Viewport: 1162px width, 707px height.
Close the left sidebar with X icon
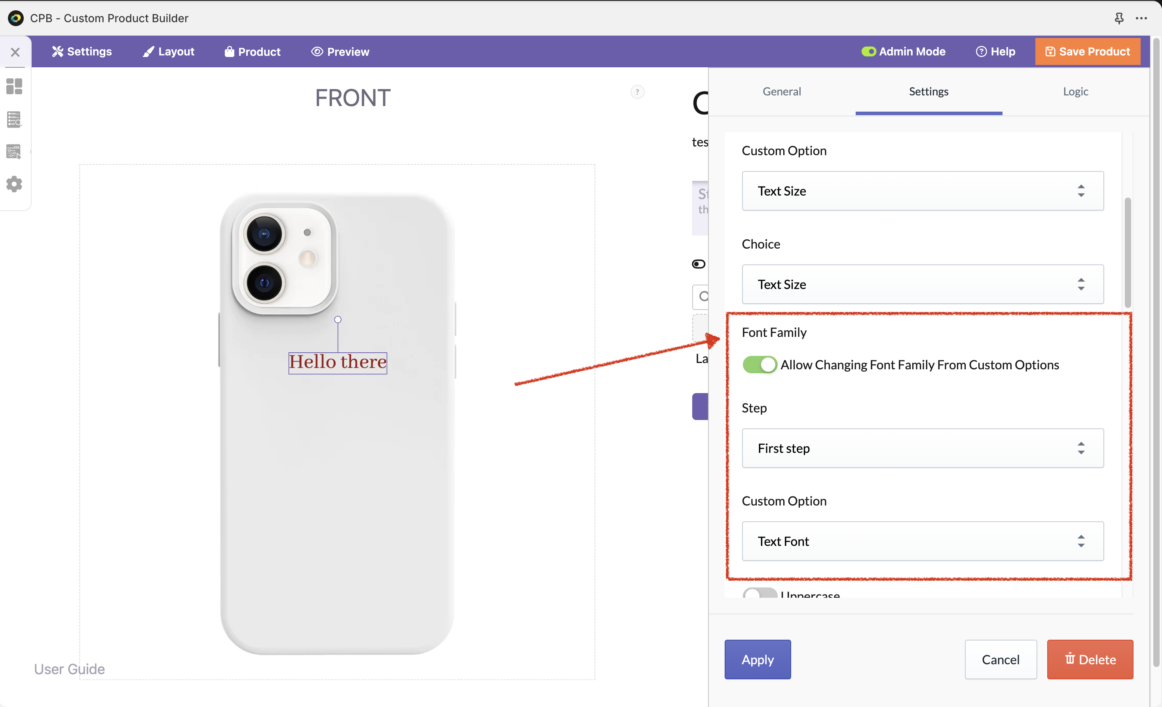pyautogui.click(x=15, y=52)
